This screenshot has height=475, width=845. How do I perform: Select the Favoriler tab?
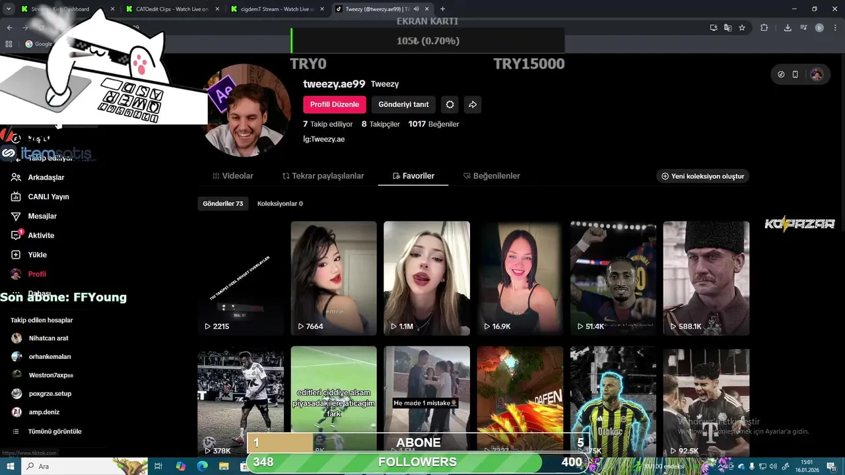coord(413,176)
